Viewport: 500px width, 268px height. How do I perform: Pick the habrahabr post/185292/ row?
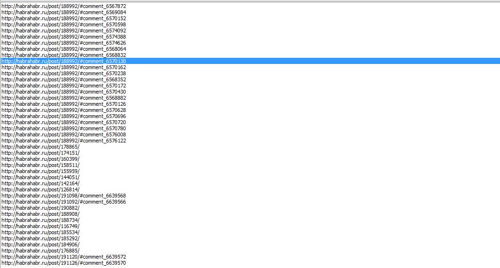pyautogui.click(x=40, y=238)
